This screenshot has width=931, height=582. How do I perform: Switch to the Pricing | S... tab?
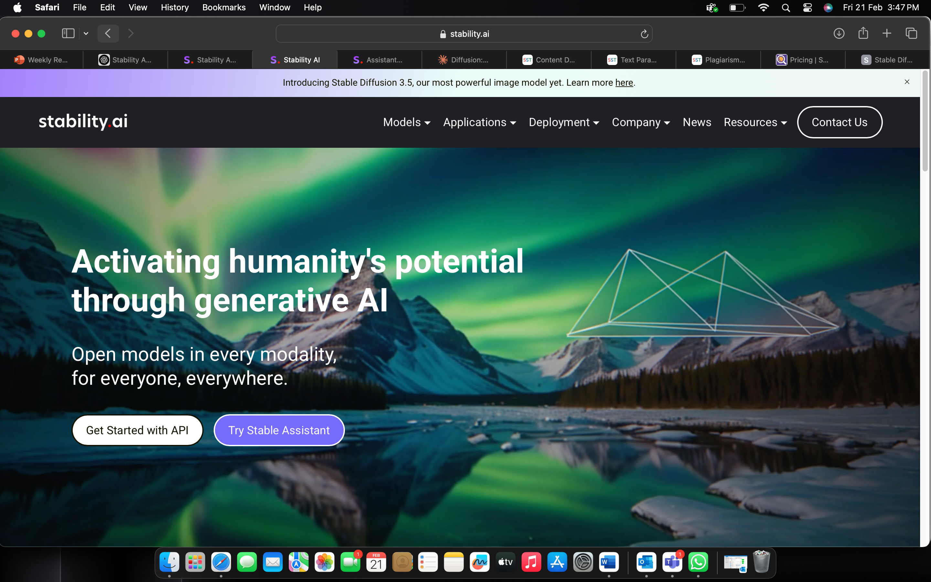click(x=803, y=60)
